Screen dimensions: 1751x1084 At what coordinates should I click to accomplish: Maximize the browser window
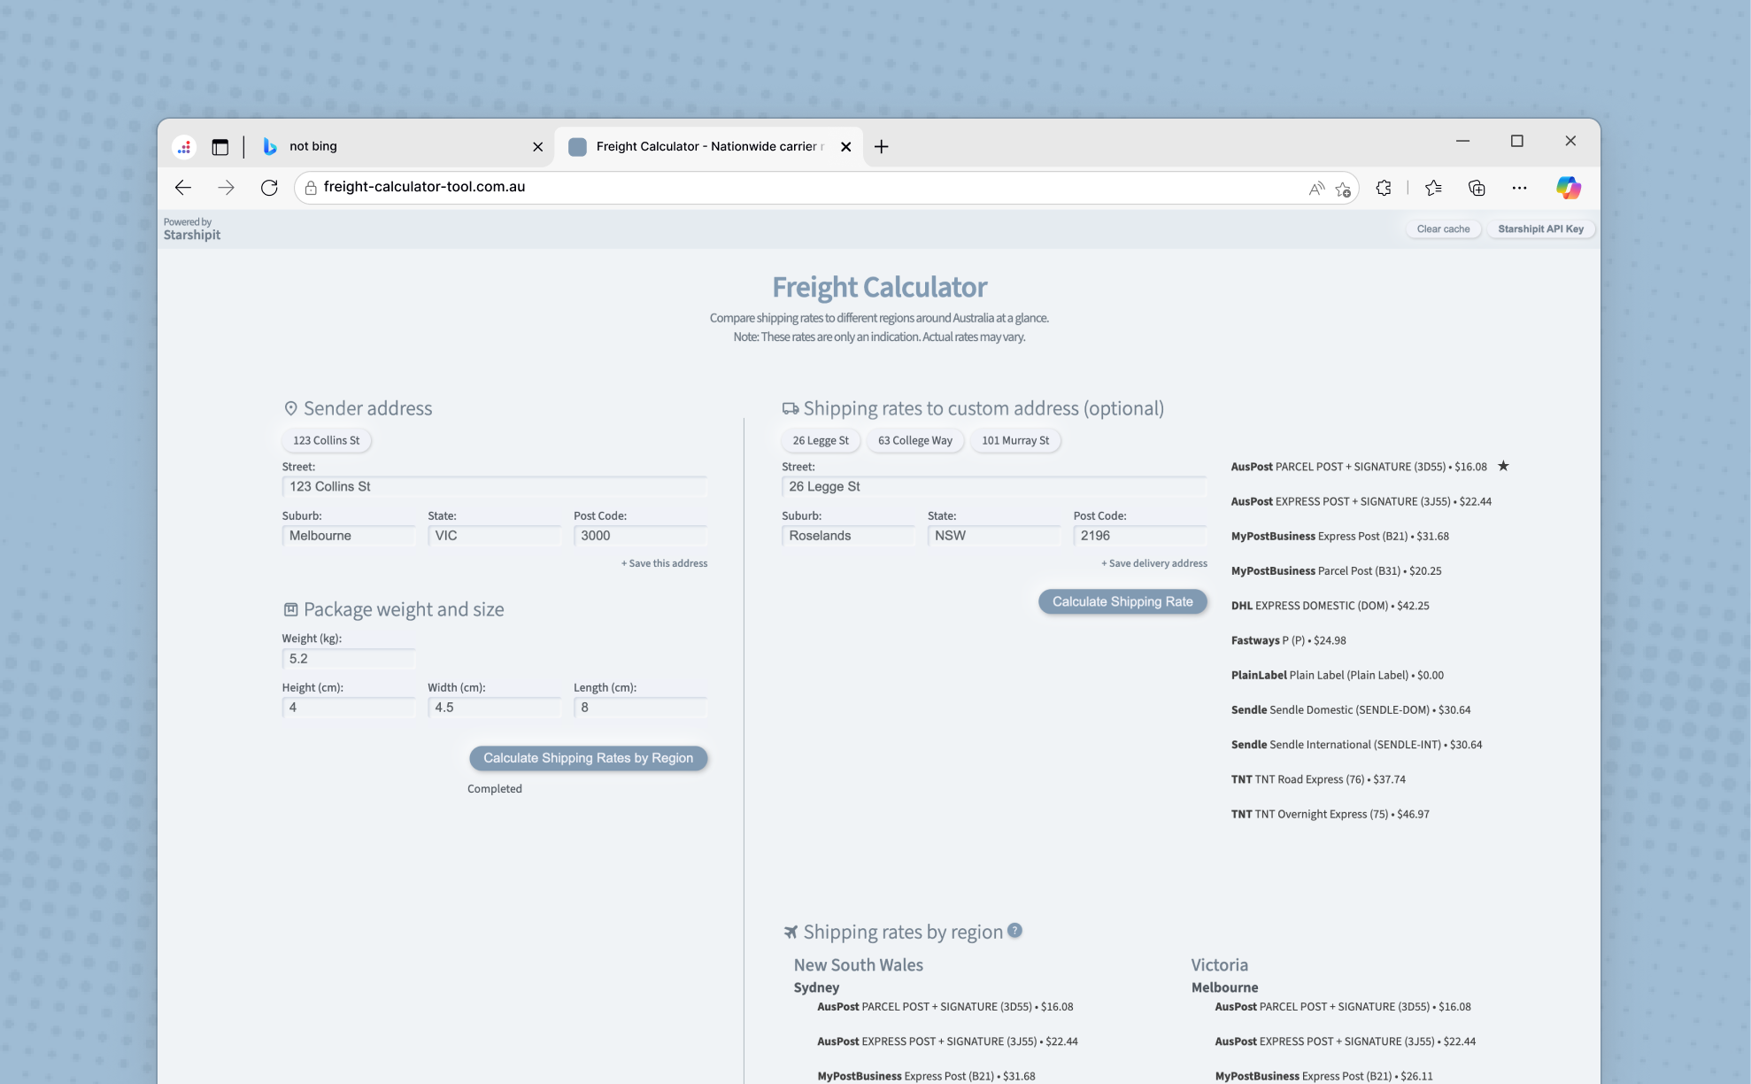click(x=1516, y=141)
